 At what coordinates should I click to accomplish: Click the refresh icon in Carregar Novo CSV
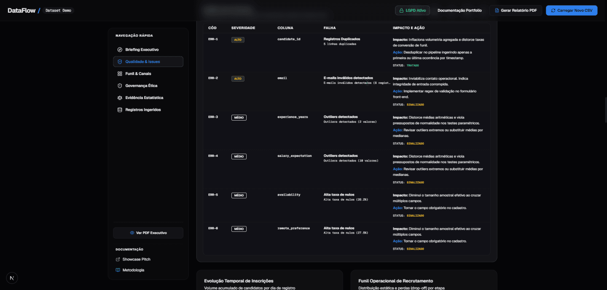click(x=553, y=11)
